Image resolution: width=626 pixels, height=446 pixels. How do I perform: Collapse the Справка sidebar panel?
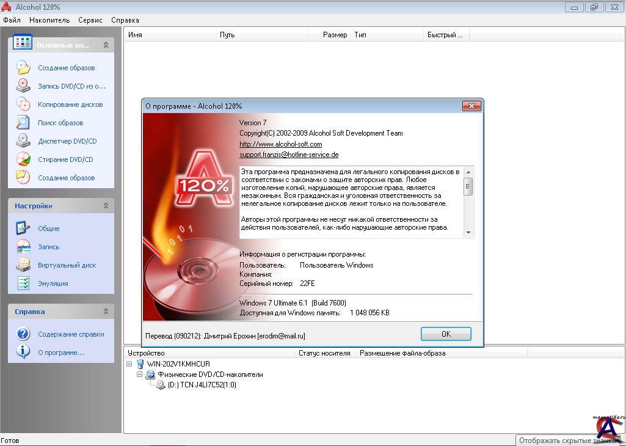(106, 312)
